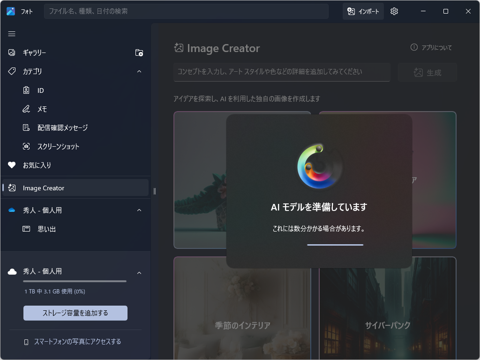Open the navigation hamburger menu

(12, 34)
